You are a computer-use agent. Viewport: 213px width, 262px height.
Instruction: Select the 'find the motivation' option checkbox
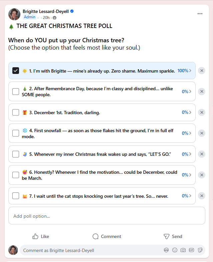tap(16, 175)
